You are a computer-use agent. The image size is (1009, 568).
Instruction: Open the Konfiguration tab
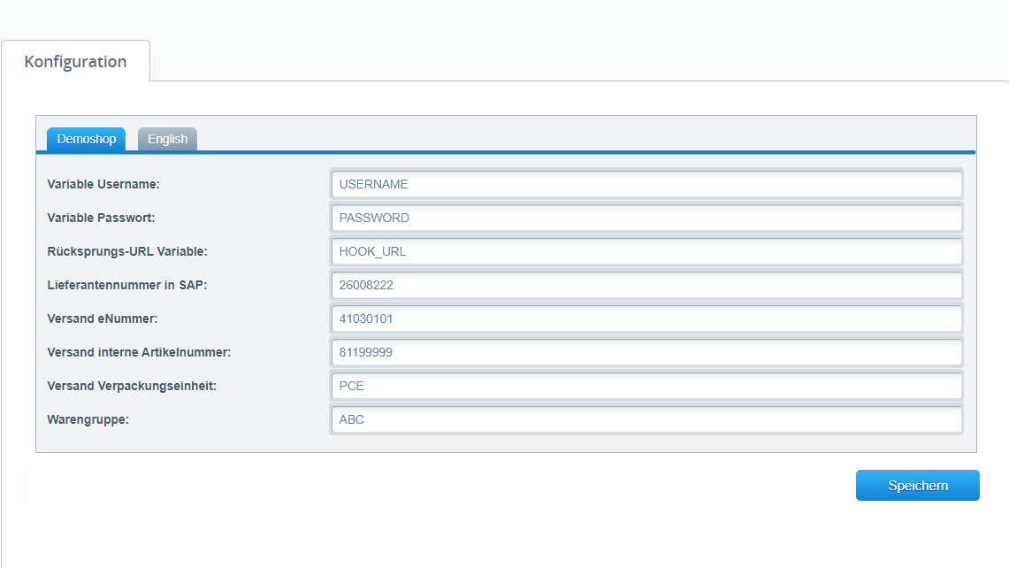[x=75, y=62]
